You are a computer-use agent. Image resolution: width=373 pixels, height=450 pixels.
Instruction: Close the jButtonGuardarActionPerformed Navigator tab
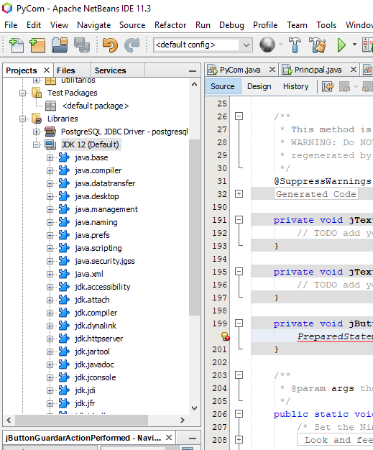[x=169, y=438]
